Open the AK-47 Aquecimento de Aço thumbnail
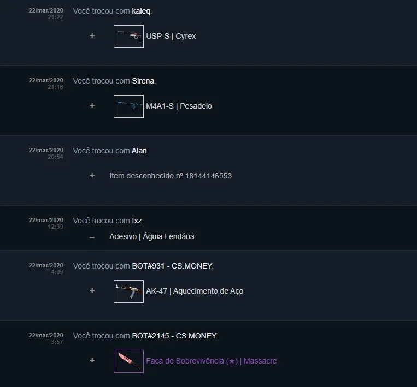This screenshot has width=417, height=387. 128,291
